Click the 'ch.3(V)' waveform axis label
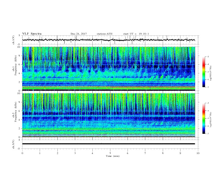The image size is (223, 172). pos(14,144)
